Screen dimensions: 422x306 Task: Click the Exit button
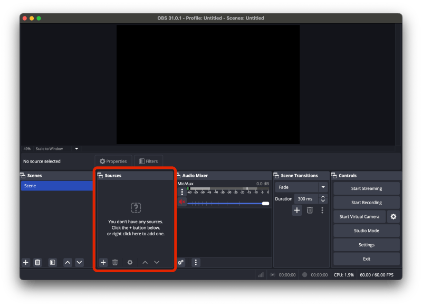[x=366, y=259]
